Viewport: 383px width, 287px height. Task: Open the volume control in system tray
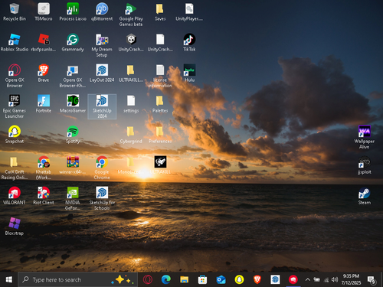[x=335, y=279]
